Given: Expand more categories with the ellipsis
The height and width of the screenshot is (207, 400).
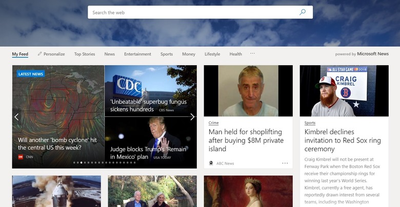Looking at the screenshot, I should (252, 53).
